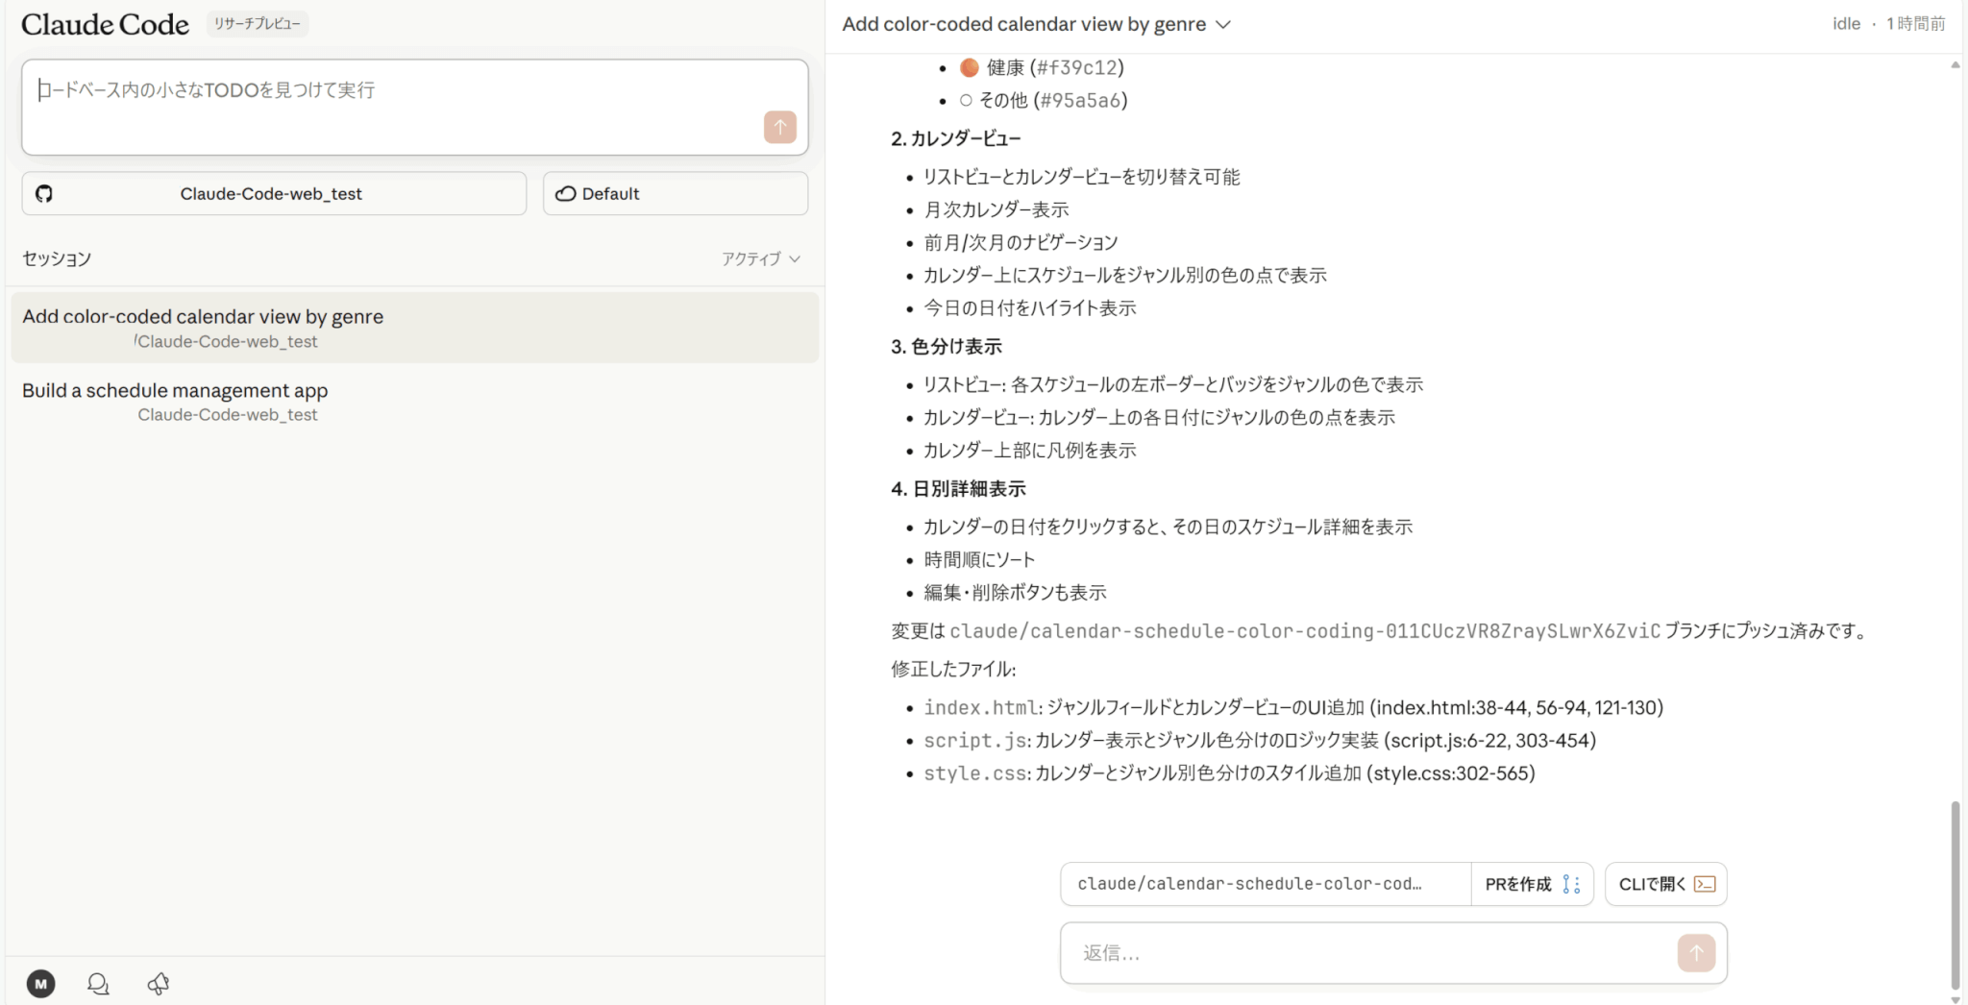Click the GitHub icon in the repository selector
This screenshot has height=1005, width=1968.
click(44, 194)
